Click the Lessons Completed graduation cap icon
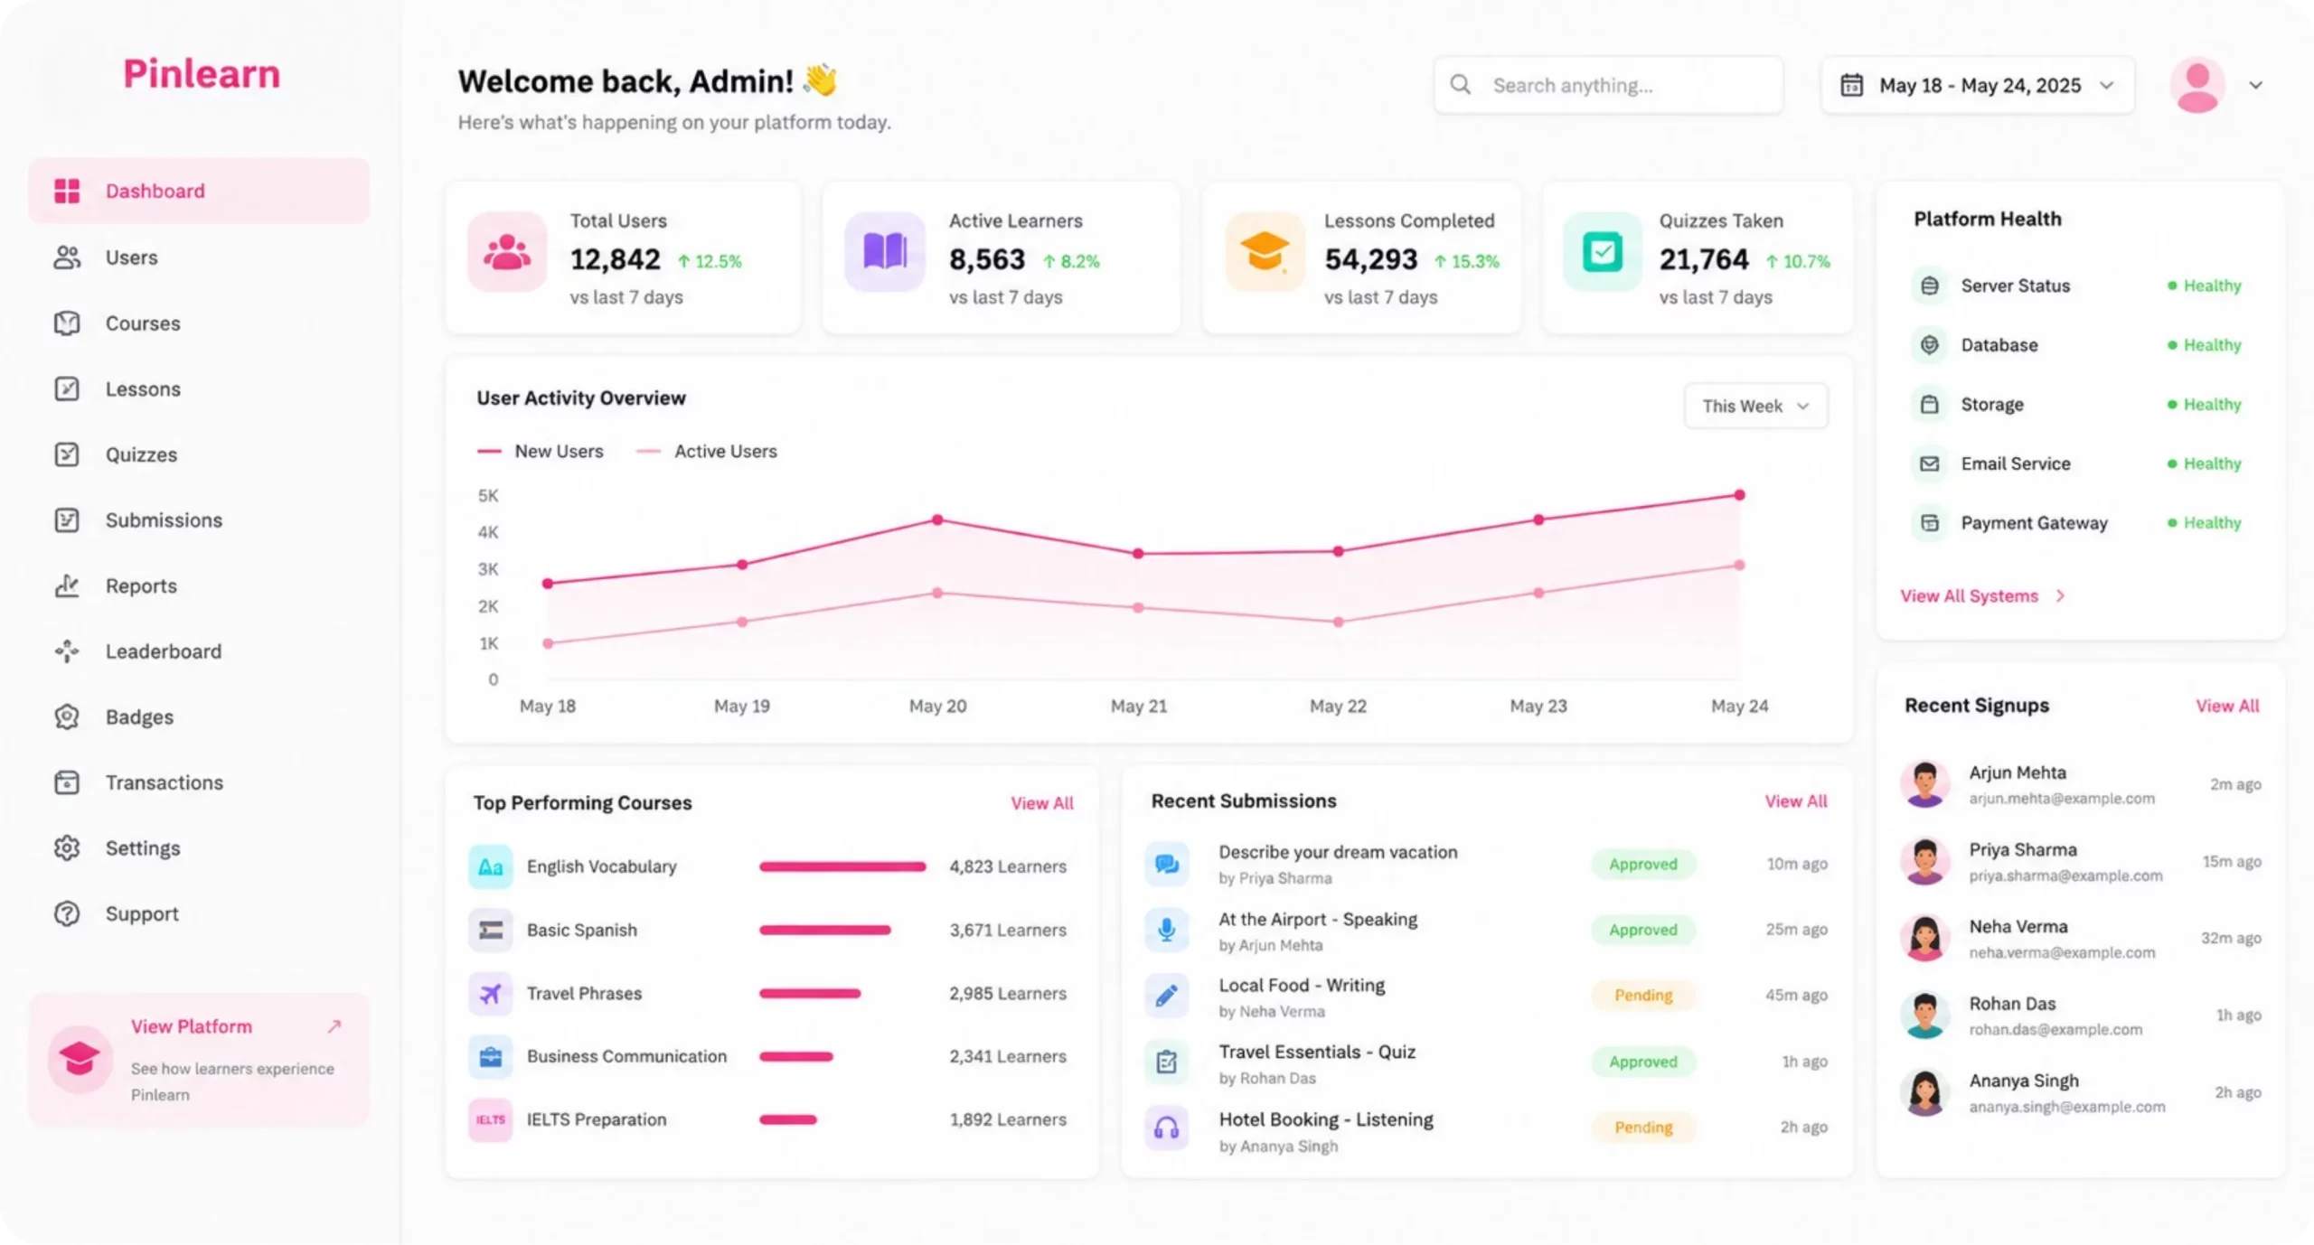Screen dimensions: 2314x1245 pyautogui.click(x=1264, y=252)
